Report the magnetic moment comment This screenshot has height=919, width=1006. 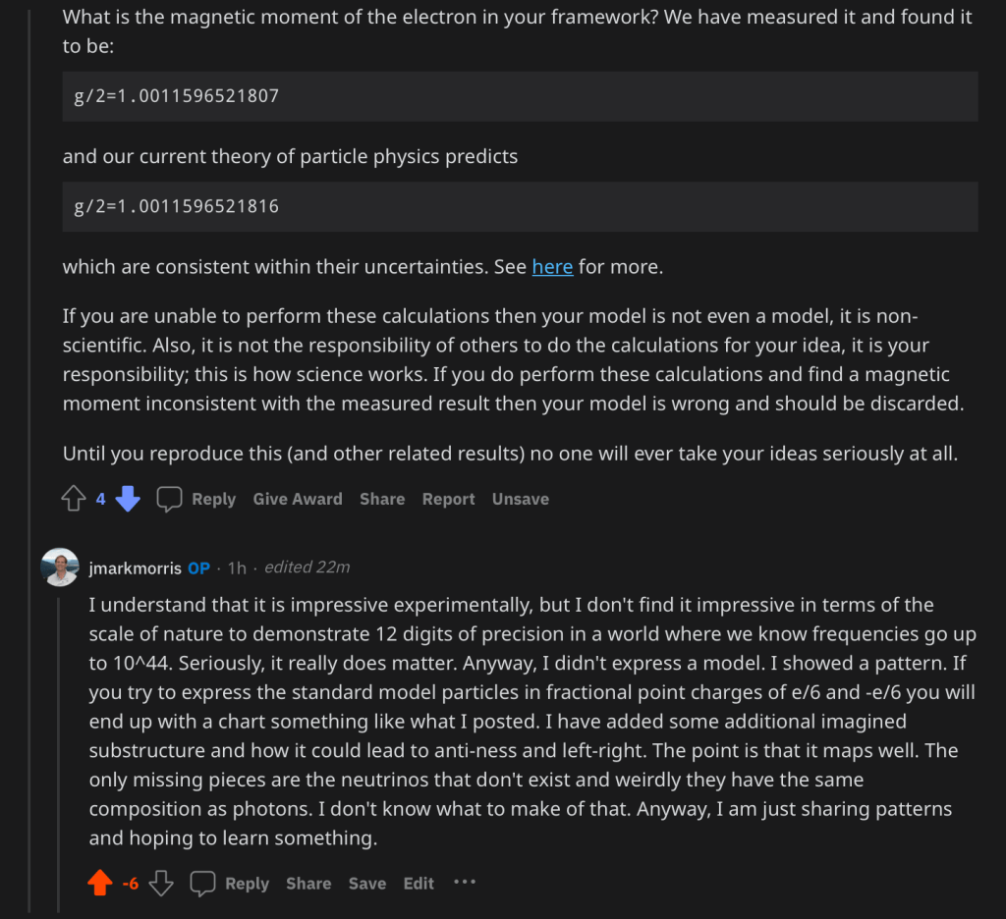click(x=449, y=499)
